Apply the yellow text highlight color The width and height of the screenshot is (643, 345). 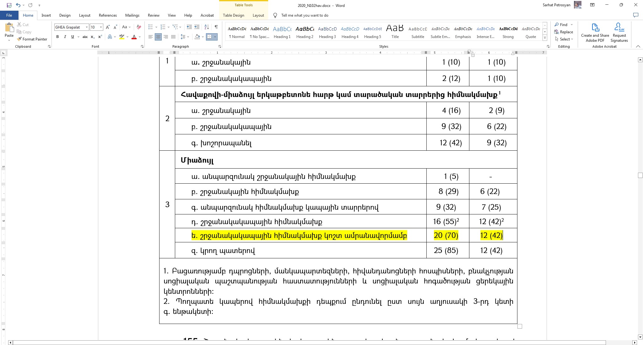pyautogui.click(x=122, y=37)
